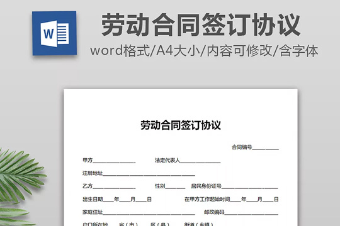Viewport: 340px width, 226px height.
Task: Click the 在甲方工作起始时间 label
Action: pyautogui.click(x=207, y=199)
